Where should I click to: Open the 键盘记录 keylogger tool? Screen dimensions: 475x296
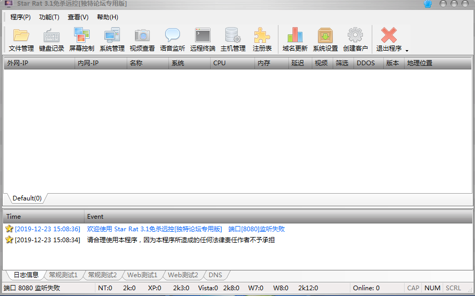(x=52, y=40)
